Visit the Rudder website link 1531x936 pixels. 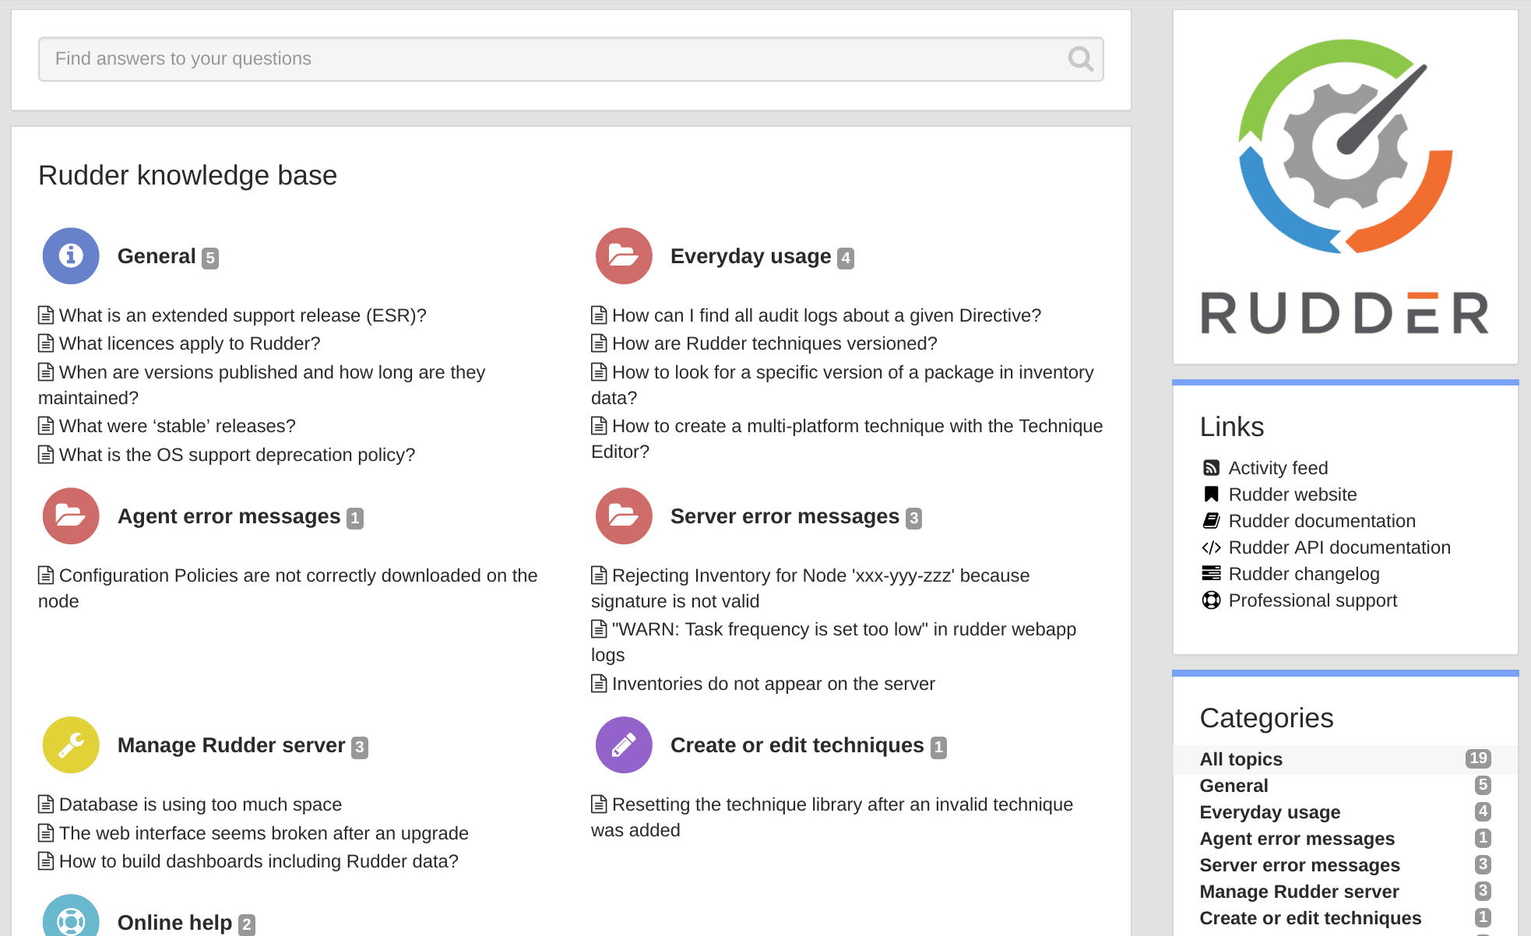1293,494
